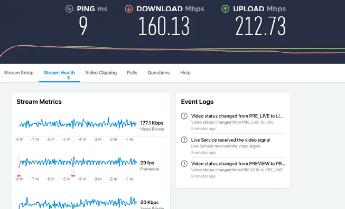Open the Stream Setup tab

[19, 73]
